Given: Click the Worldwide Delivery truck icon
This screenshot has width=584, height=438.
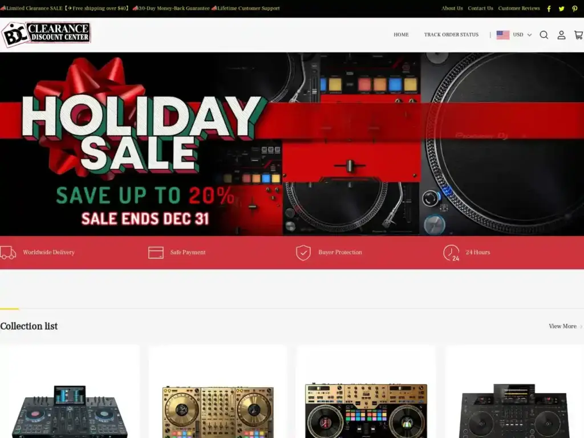Looking at the screenshot, I should pos(8,253).
